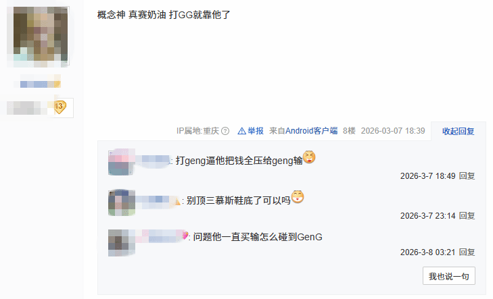
Task: Click the post author's blurred username
Action: [41, 82]
